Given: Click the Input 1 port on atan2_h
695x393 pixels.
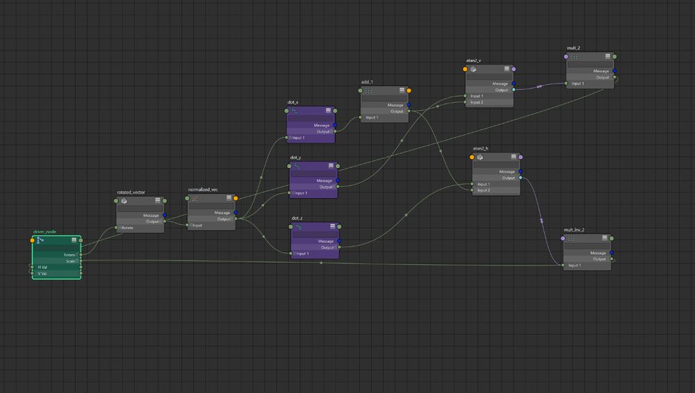Looking at the screenshot, I should 472,184.
